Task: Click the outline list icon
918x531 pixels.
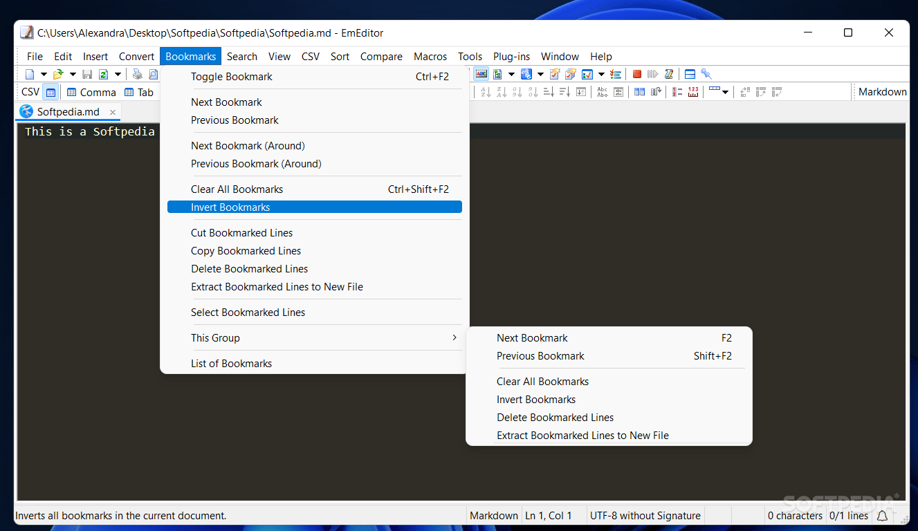Action: [x=616, y=74]
